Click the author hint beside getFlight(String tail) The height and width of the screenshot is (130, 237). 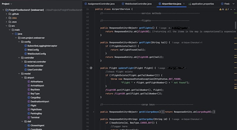point(192,43)
